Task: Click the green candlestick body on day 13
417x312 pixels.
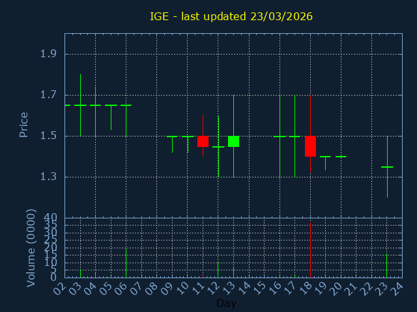Action: (x=233, y=141)
